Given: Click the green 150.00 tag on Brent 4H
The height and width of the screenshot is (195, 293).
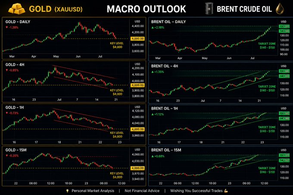Looking at the screenshot, I should [284, 71].
